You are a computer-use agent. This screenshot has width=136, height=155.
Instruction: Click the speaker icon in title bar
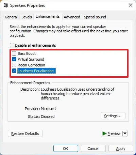[6, 5]
